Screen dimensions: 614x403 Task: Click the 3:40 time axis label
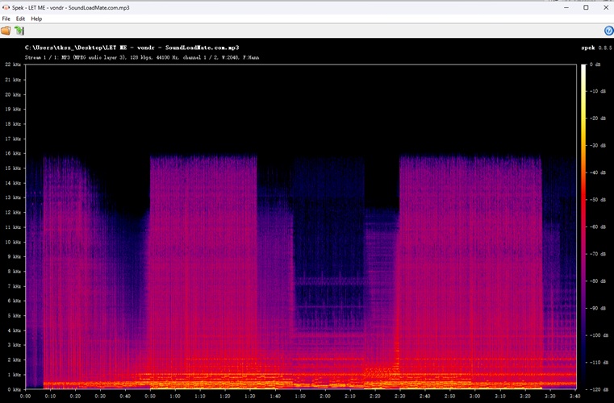point(574,396)
